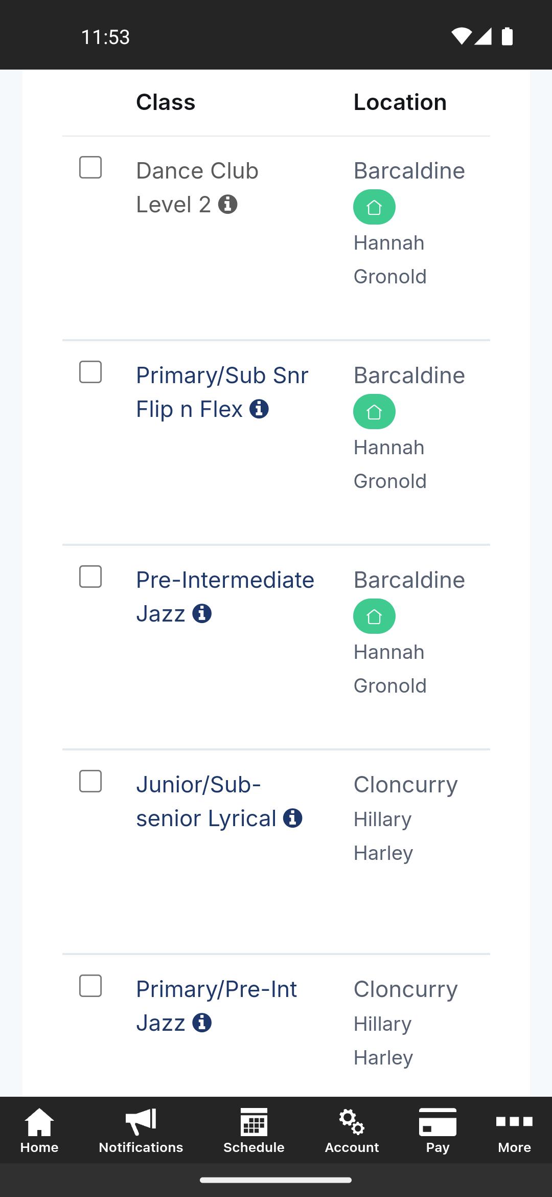Open the Pay tab

click(438, 1130)
